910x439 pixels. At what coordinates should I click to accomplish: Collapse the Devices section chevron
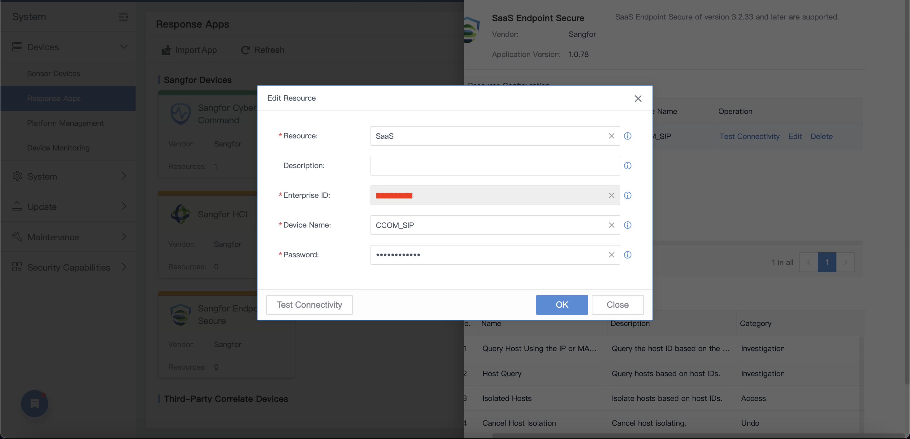click(x=123, y=47)
